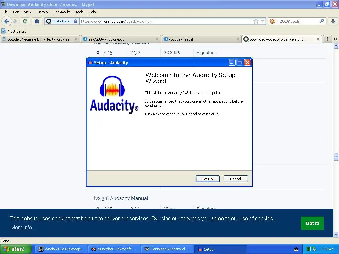Open the History menu
The image size is (339, 254).
[42, 12]
